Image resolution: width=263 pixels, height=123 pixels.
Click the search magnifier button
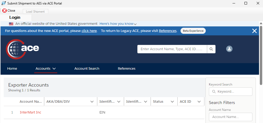point(211,49)
